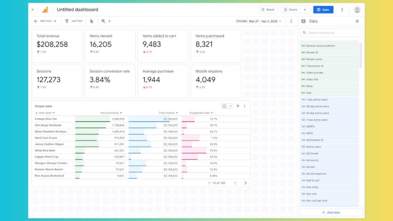Click the Copper Pencil Cup row
The width and height of the screenshot is (393, 221).
click(141, 157)
